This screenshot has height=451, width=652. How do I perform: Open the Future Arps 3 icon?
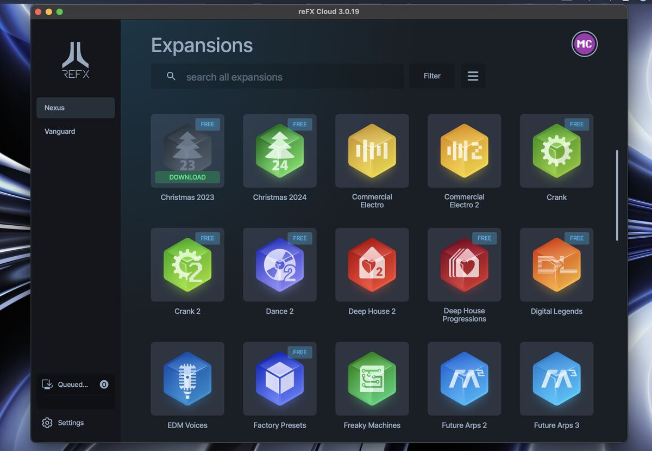tap(556, 379)
